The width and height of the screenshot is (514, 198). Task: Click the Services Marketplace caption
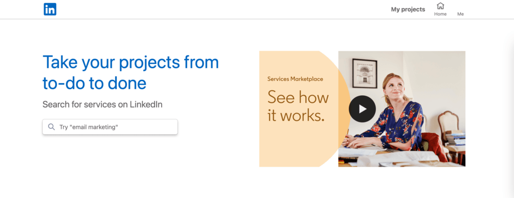pos(295,79)
